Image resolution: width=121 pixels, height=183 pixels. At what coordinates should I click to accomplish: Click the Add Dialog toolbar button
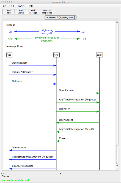pyautogui.click(x=21, y=12)
